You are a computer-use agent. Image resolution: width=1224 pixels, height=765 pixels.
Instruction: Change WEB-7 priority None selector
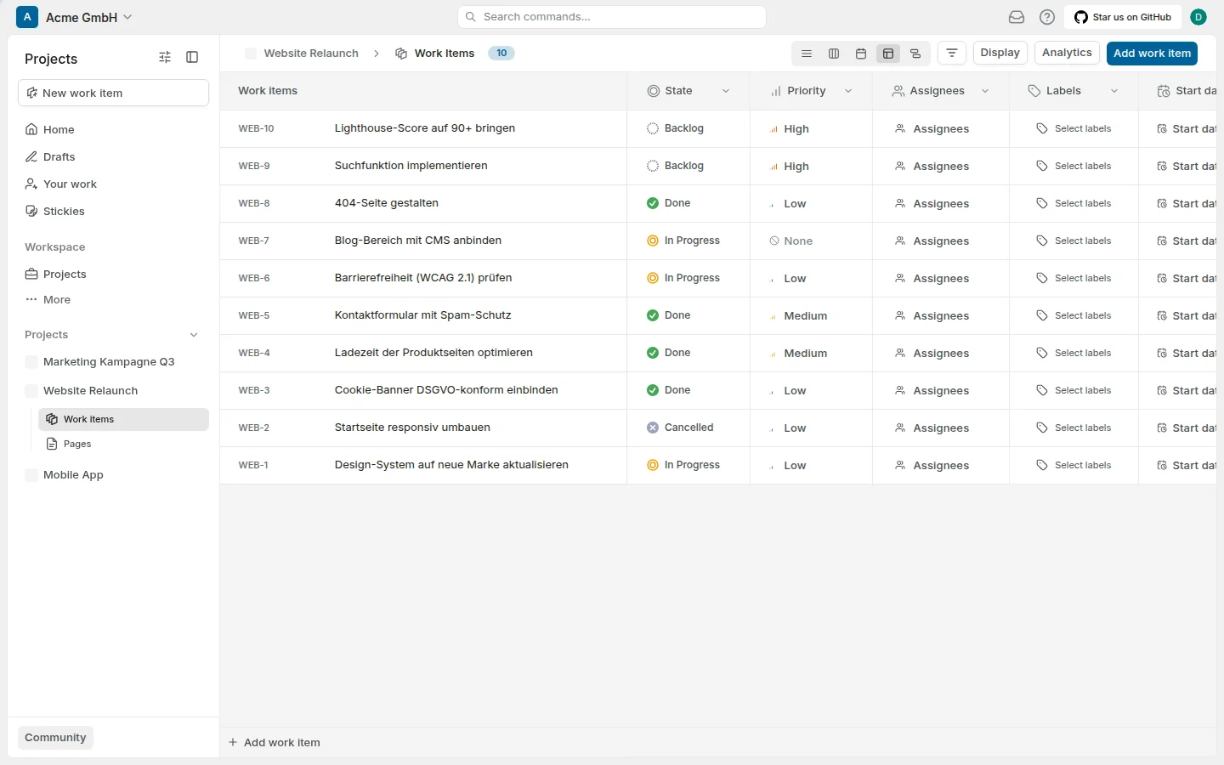pyautogui.click(x=791, y=241)
